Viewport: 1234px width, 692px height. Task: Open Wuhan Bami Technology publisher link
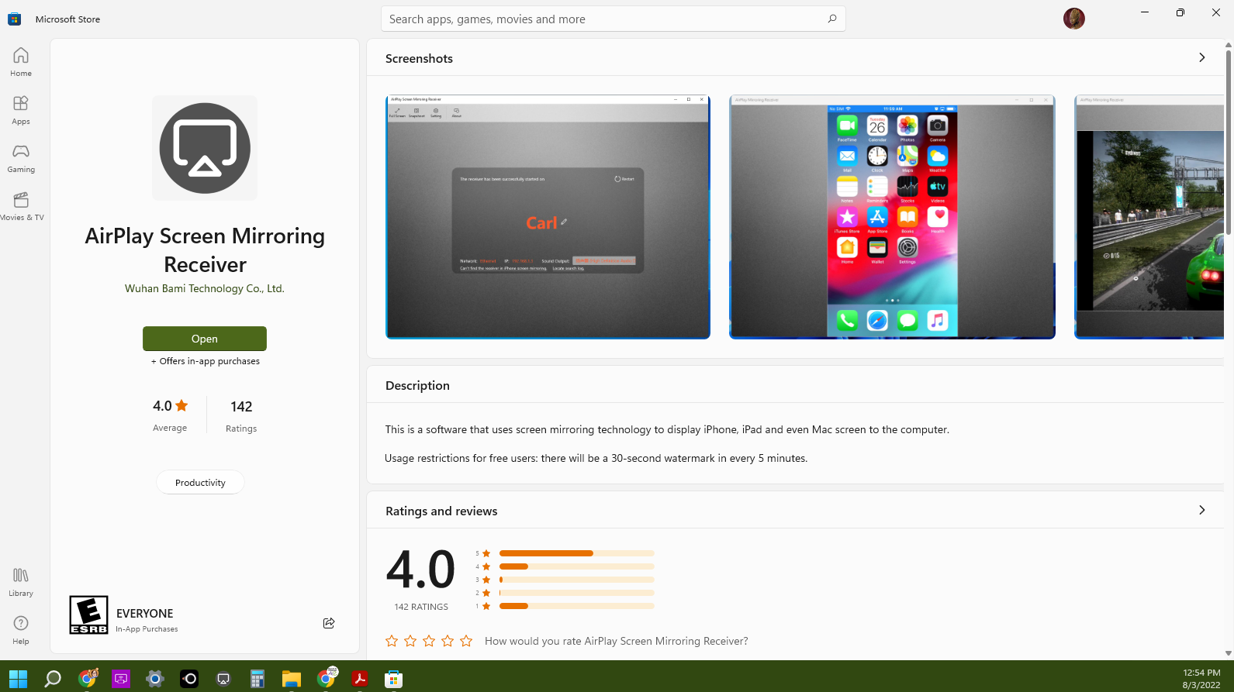tap(205, 288)
